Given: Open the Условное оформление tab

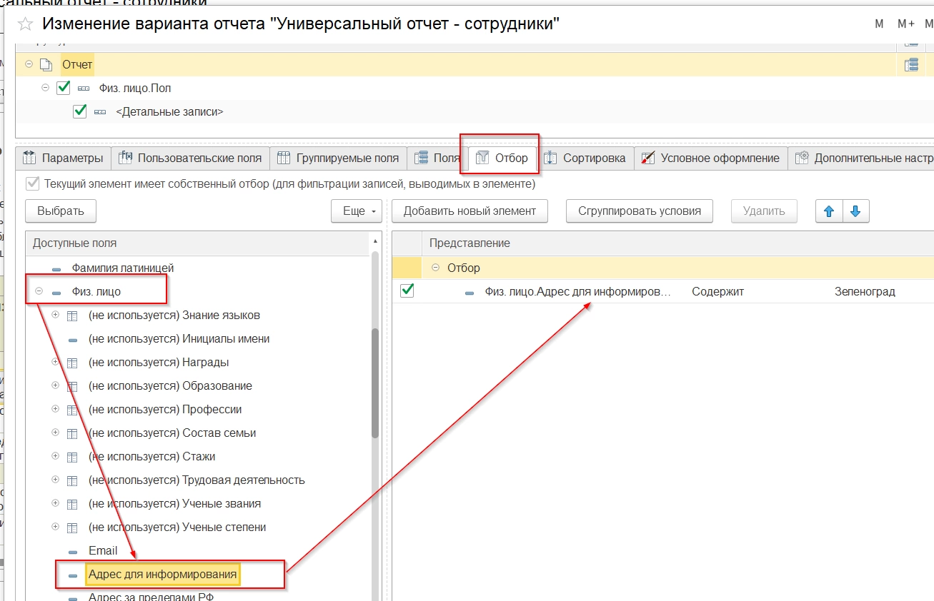Looking at the screenshot, I should coord(711,158).
